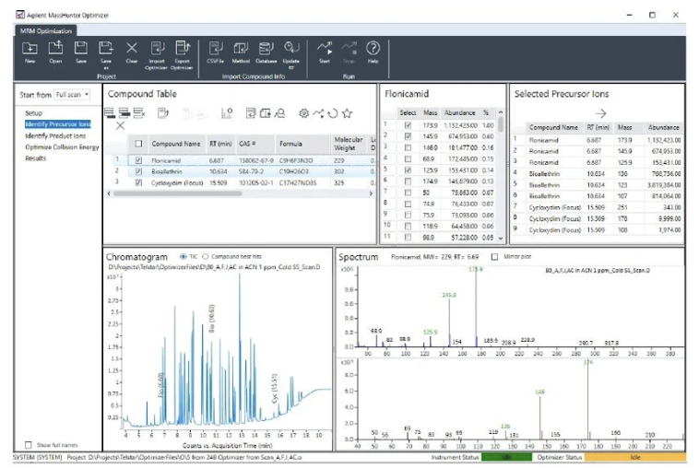Click Optimizer Status Idle indicator
Screen dimensions: 699x468
(635, 457)
